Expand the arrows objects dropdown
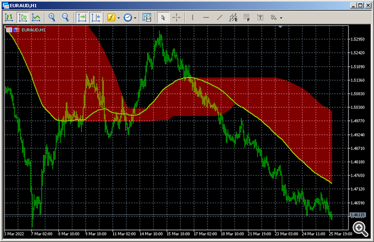This screenshot has height=242, width=374. [x=281, y=18]
